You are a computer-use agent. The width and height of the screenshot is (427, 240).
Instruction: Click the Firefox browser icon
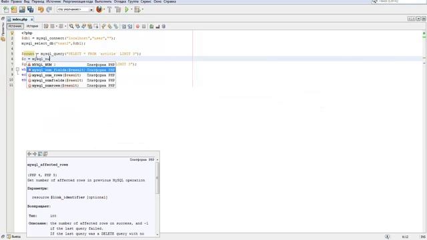(x=99, y=9)
